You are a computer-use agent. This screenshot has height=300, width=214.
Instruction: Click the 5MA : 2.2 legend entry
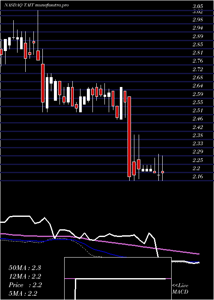[x=23, y=294]
